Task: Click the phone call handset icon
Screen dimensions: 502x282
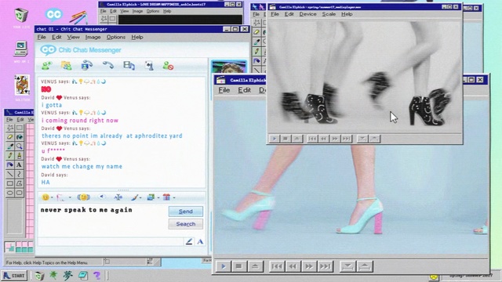Action: 108,65
